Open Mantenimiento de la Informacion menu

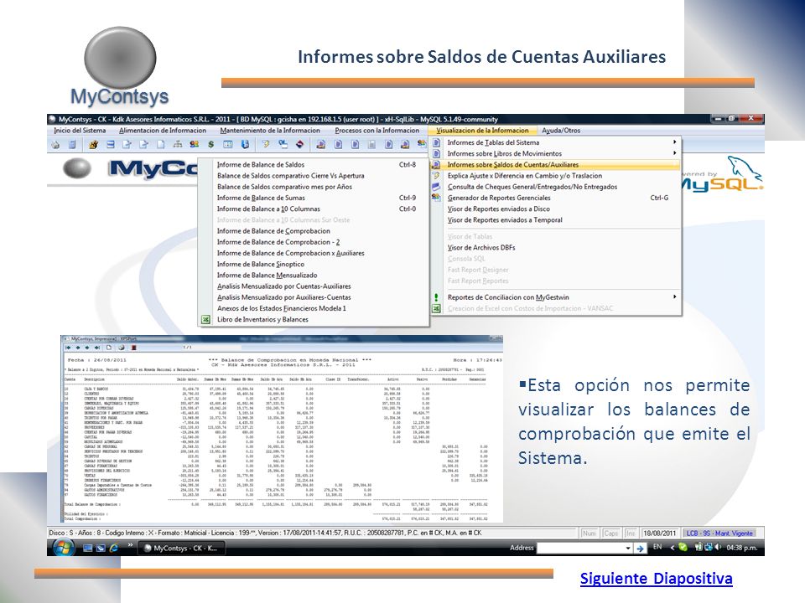coord(270,131)
